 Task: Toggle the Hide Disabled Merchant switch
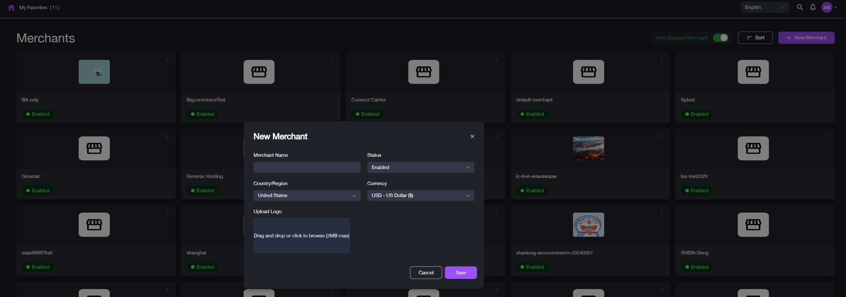[721, 37]
